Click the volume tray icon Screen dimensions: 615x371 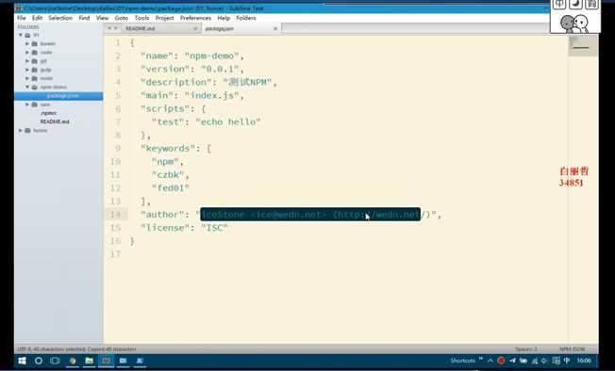point(544,361)
